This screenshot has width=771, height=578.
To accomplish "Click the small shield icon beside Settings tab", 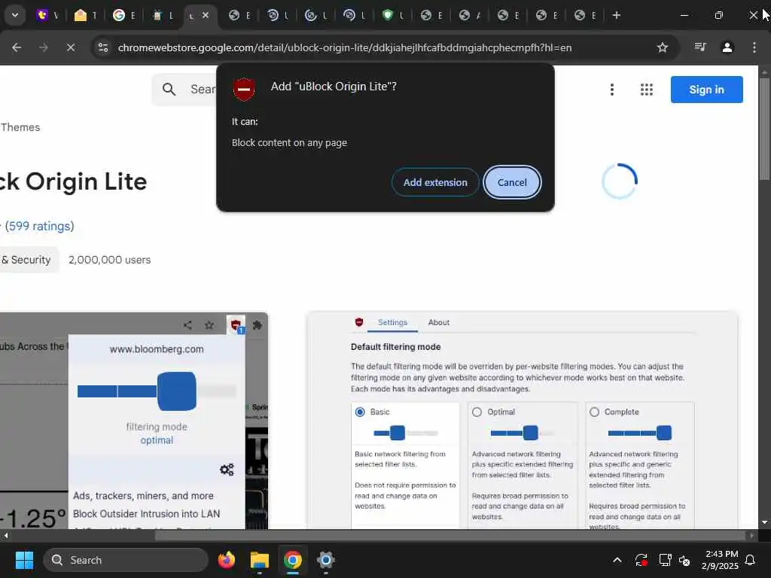I will (x=359, y=322).
